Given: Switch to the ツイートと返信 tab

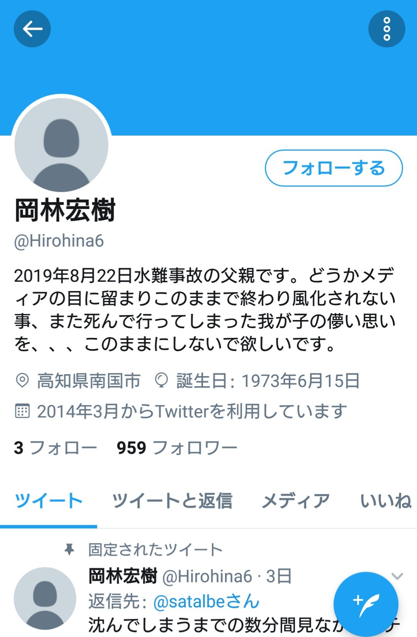Looking at the screenshot, I should [172, 501].
